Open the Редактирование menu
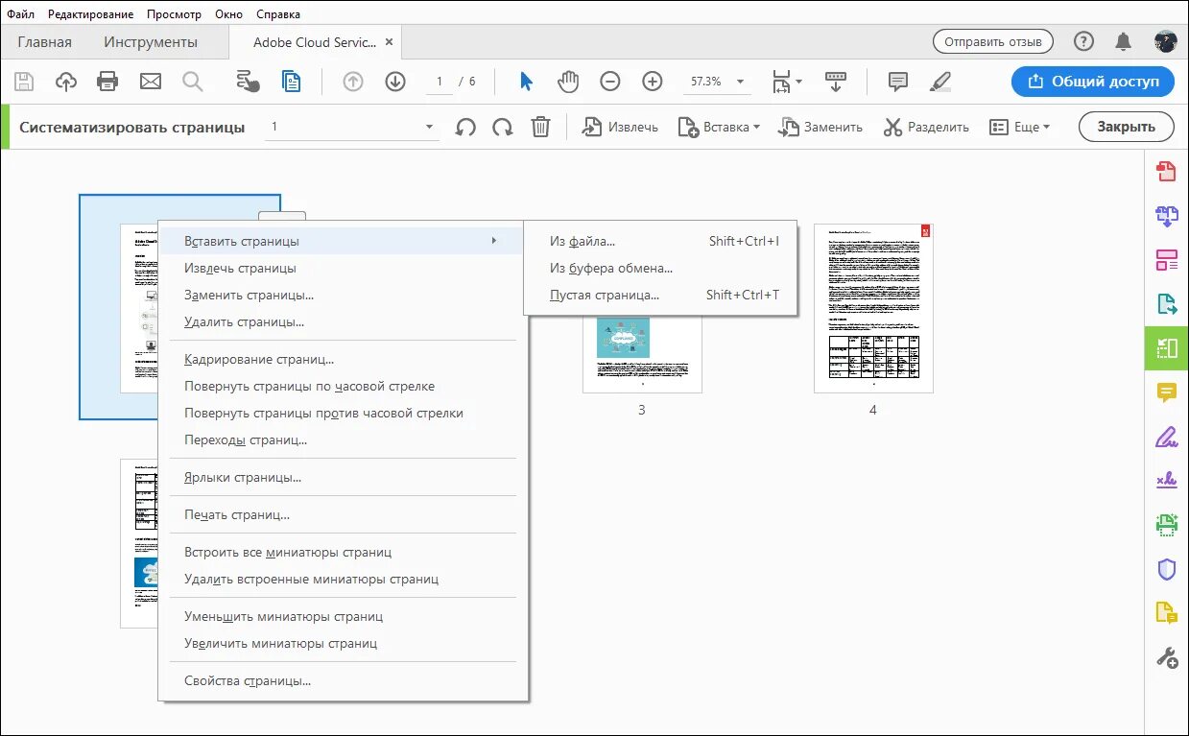Screen dimensions: 1189x736 coord(91,14)
